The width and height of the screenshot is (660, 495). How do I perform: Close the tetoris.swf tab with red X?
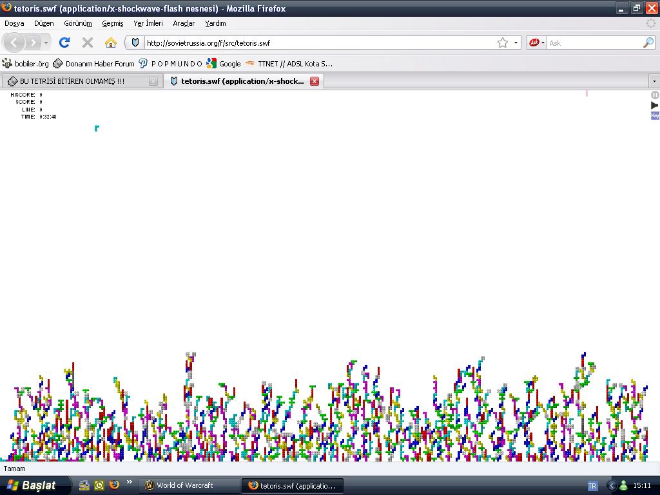[x=315, y=81]
